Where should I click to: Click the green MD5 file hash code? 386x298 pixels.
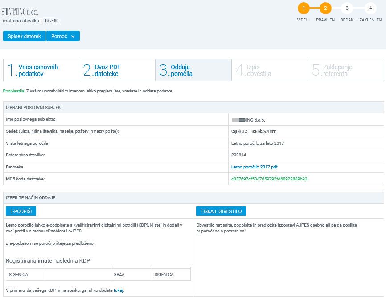(269, 179)
